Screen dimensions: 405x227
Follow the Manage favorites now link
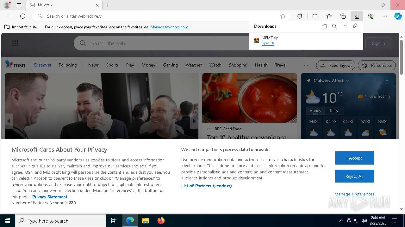(x=169, y=27)
